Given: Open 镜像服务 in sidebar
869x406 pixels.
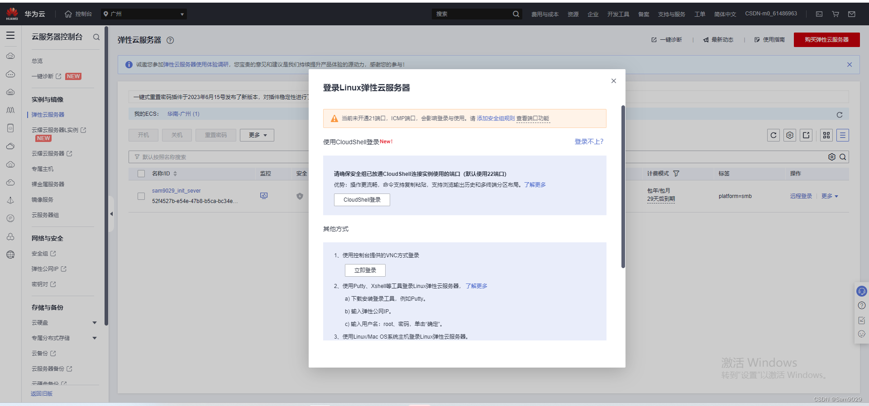Looking at the screenshot, I should [43, 200].
